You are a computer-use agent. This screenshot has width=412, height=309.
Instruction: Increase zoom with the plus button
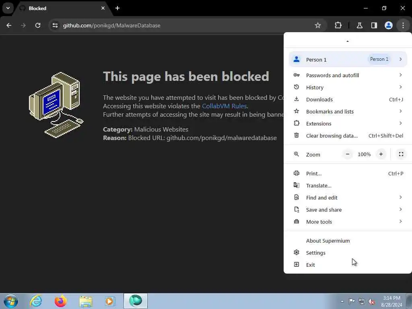click(x=381, y=154)
